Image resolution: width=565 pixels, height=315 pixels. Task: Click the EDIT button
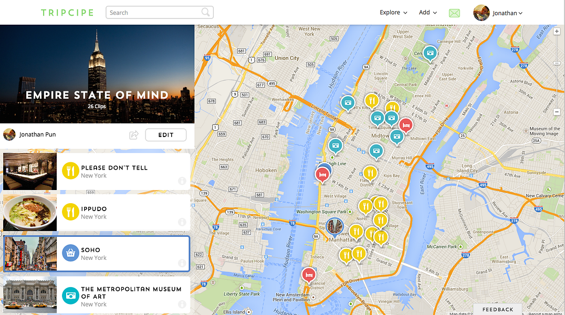click(166, 135)
